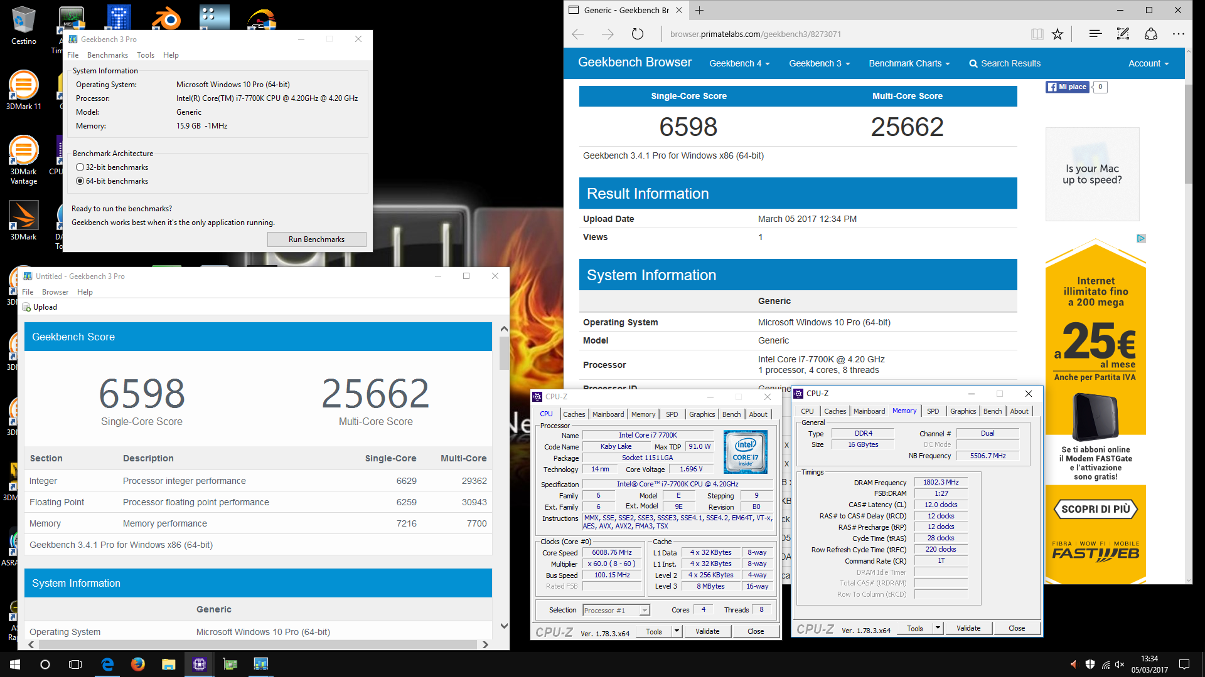Click the Edge page vertical scrollbar
1205x677 pixels.
pyautogui.click(x=1188, y=133)
